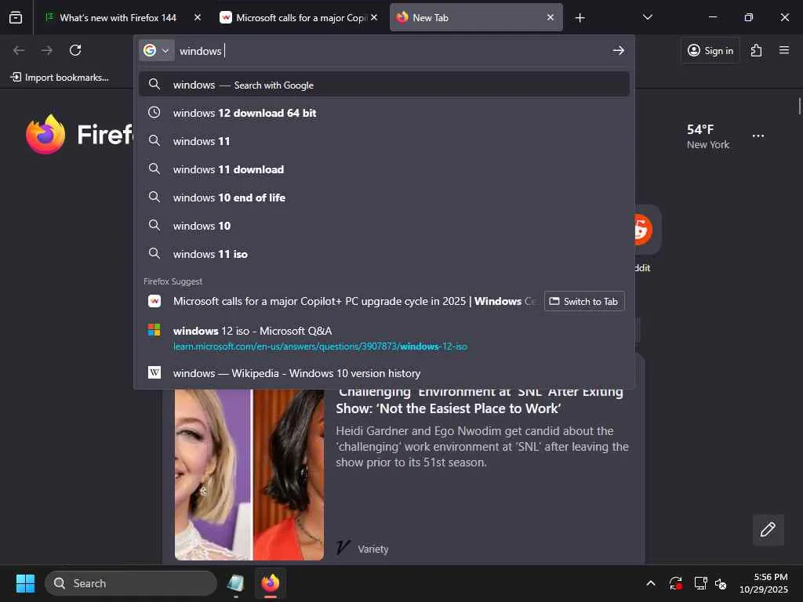This screenshot has height=602, width=803.
Task: Close the Microsoft calls for a major Copilot tab
Action: pos(374,17)
